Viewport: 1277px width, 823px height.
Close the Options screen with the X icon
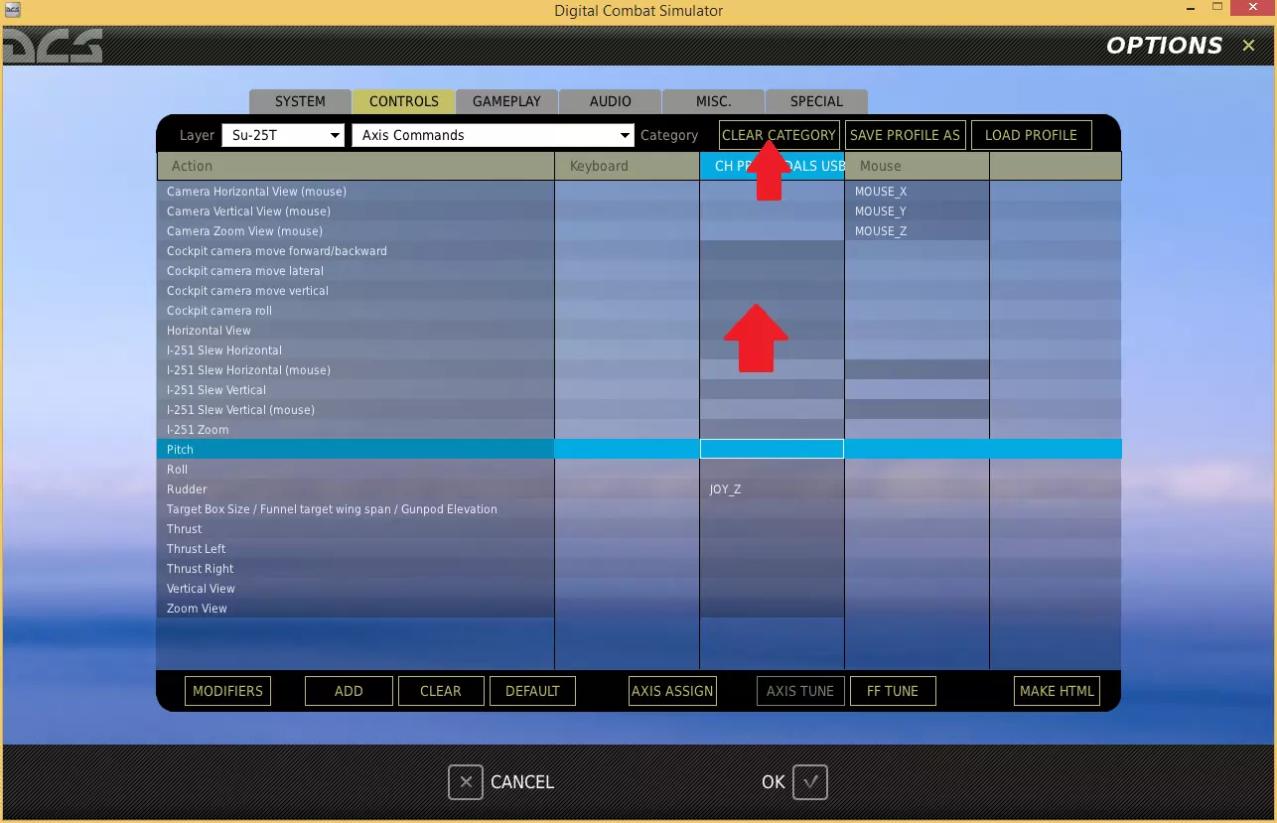click(x=1248, y=46)
